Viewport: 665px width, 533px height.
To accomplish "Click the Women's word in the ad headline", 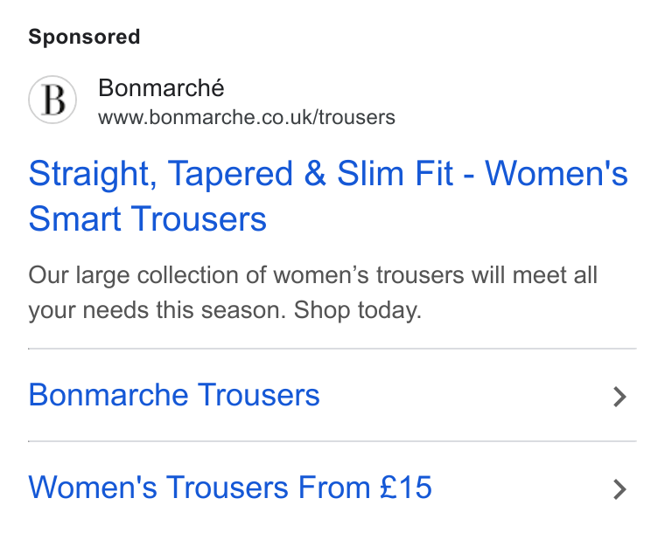I will click(556, 173).
